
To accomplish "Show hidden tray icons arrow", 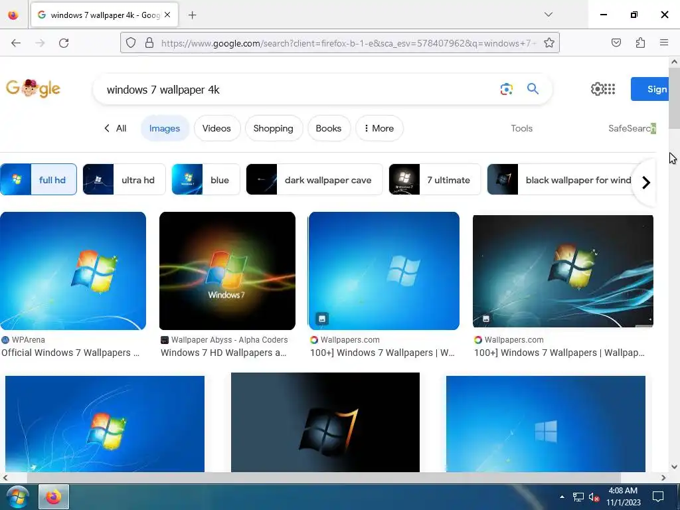I will [562, 497].
